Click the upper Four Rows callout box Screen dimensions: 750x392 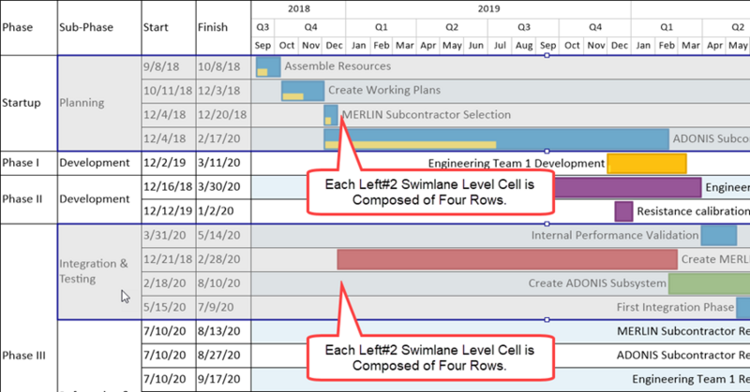pyautogui.click(x=430, y=192)
